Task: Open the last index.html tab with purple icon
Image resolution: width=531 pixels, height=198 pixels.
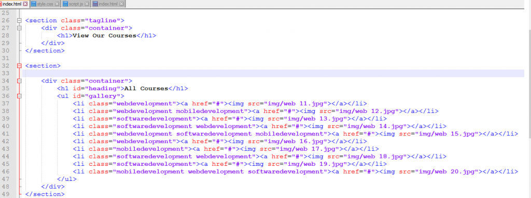Action: point(108,4)
